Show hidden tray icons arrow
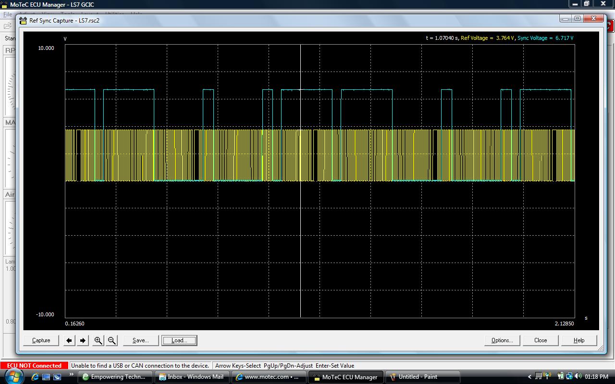 [x=530, y=377]
